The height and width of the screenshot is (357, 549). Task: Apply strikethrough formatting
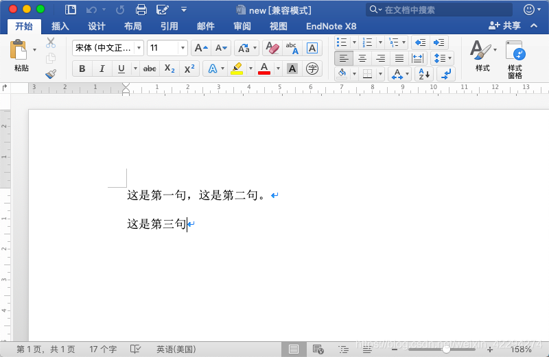pos(150,69)
